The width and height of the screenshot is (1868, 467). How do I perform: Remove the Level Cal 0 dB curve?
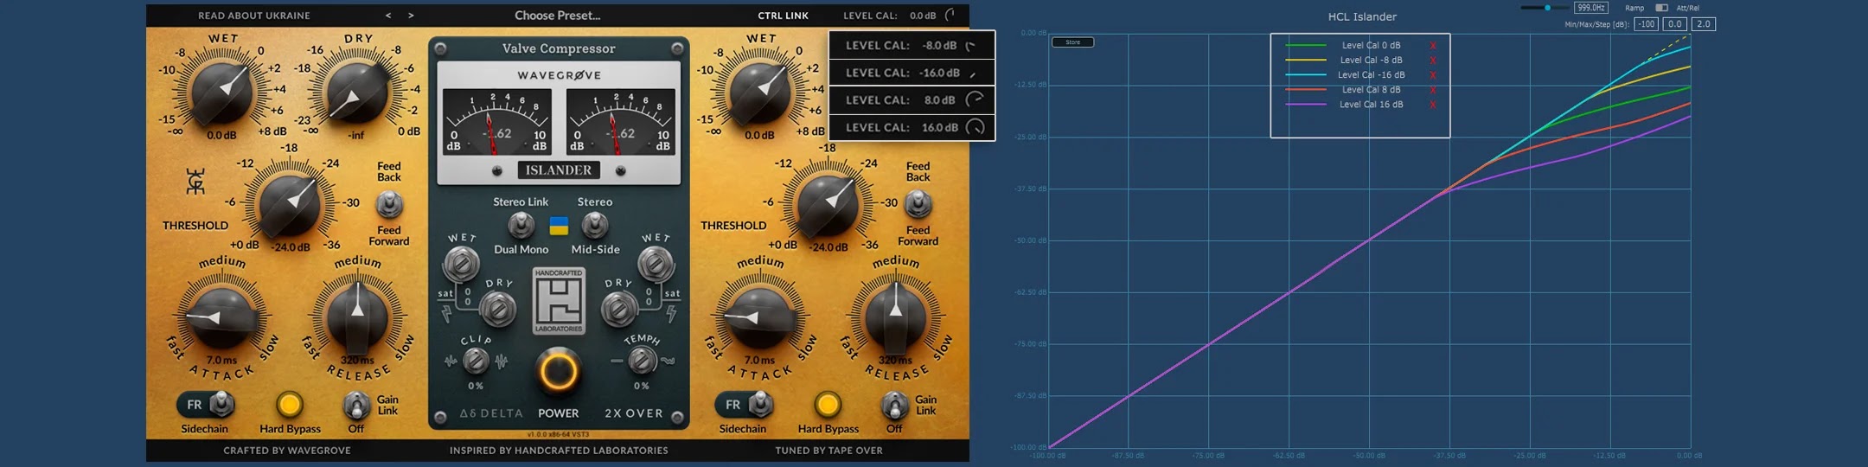(1433, 46)
